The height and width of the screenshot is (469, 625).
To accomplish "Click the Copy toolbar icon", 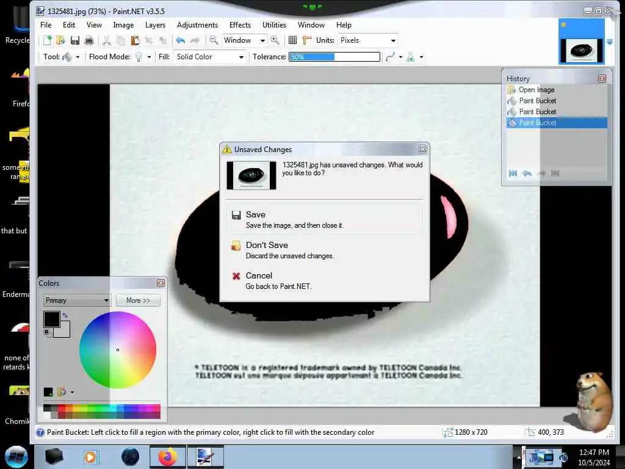I will (120, 40).
